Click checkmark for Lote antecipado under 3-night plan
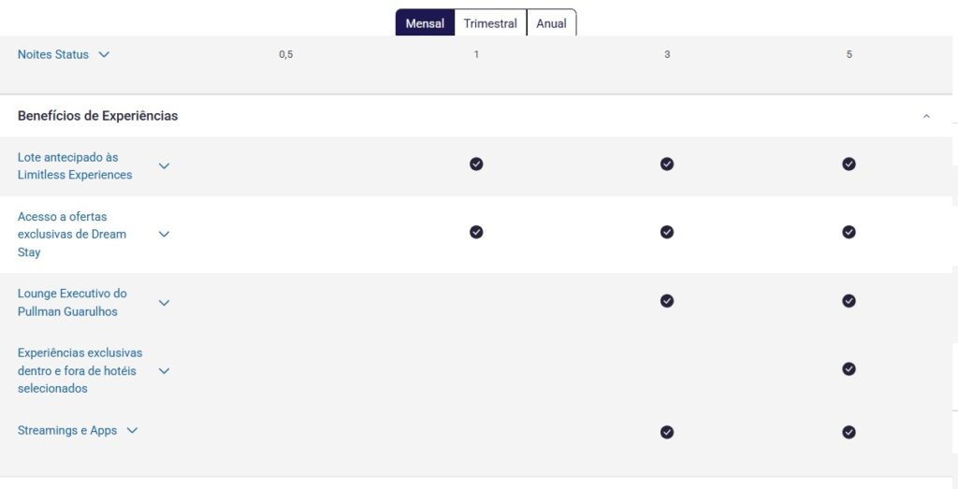Image resolution: width=958 pixels, height=489 pixels. [x=666, y=164]
